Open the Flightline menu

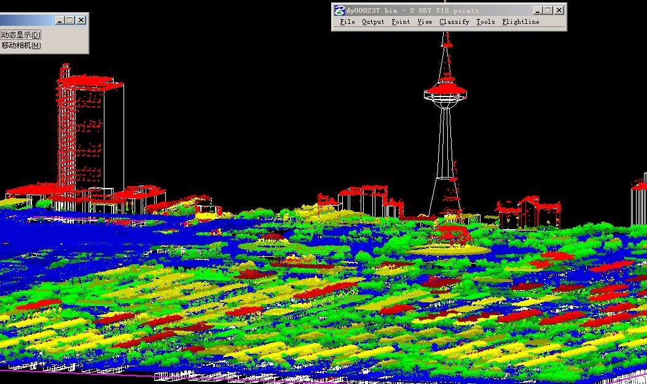(x=520, y=22)
